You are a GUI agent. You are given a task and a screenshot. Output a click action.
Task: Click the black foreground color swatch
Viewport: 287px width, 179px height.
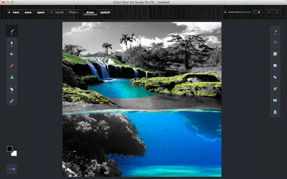pos(10,149)
